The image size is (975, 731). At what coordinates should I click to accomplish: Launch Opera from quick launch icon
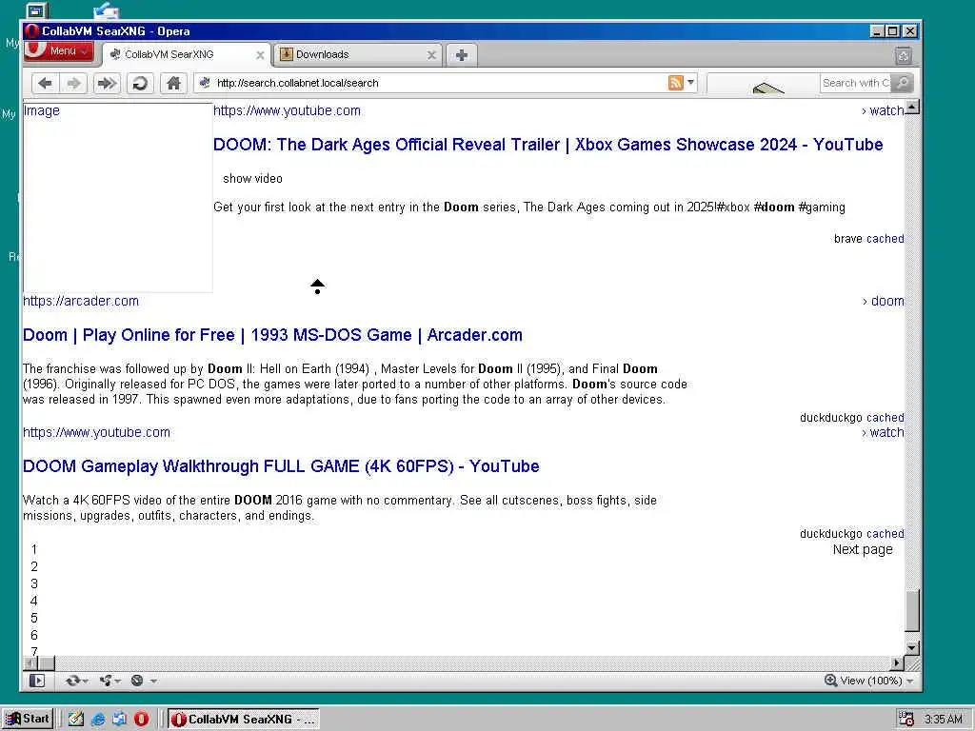coord(141,720)
